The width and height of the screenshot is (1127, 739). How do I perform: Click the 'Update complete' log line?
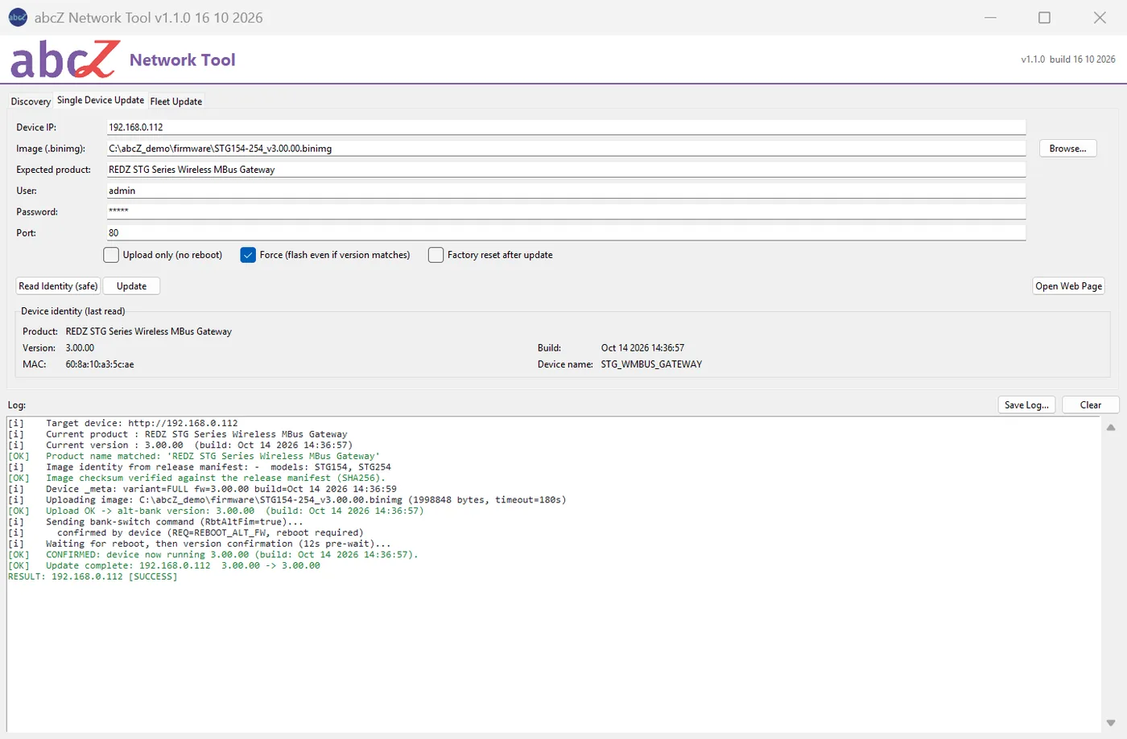(x=164, y=565)
